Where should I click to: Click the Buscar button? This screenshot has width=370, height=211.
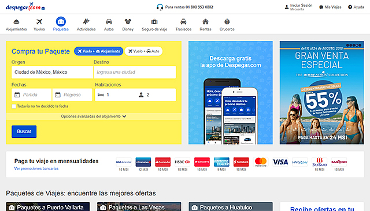coord(24,131)
